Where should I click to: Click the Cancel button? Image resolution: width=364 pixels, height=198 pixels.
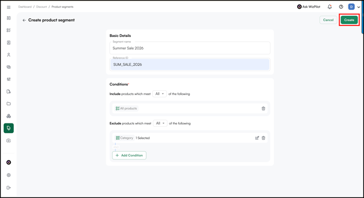(x=328, y=20)
